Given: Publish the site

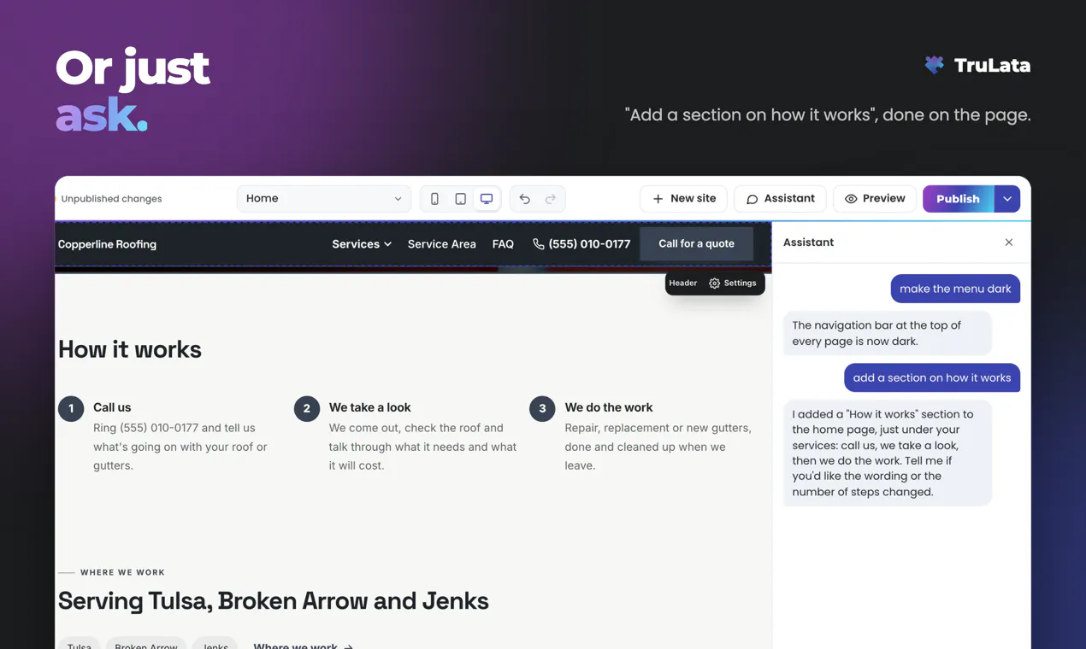Looking at the screenshot, I should coord(958,198).
